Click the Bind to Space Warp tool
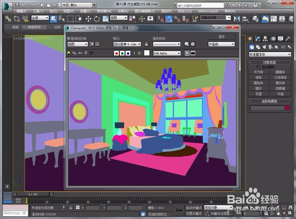Image resolution: width=296 pixels, height=219 pixels. click(x=25, y=19)
